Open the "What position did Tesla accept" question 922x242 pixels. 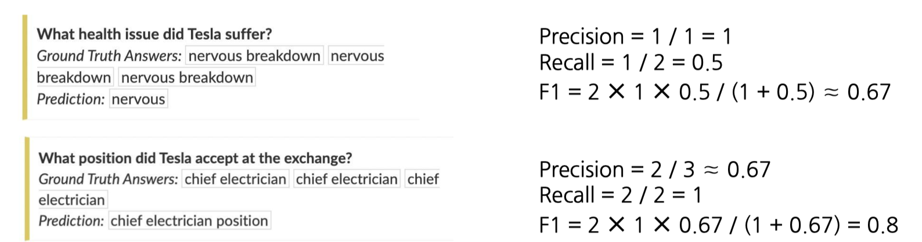click(195, 158)
